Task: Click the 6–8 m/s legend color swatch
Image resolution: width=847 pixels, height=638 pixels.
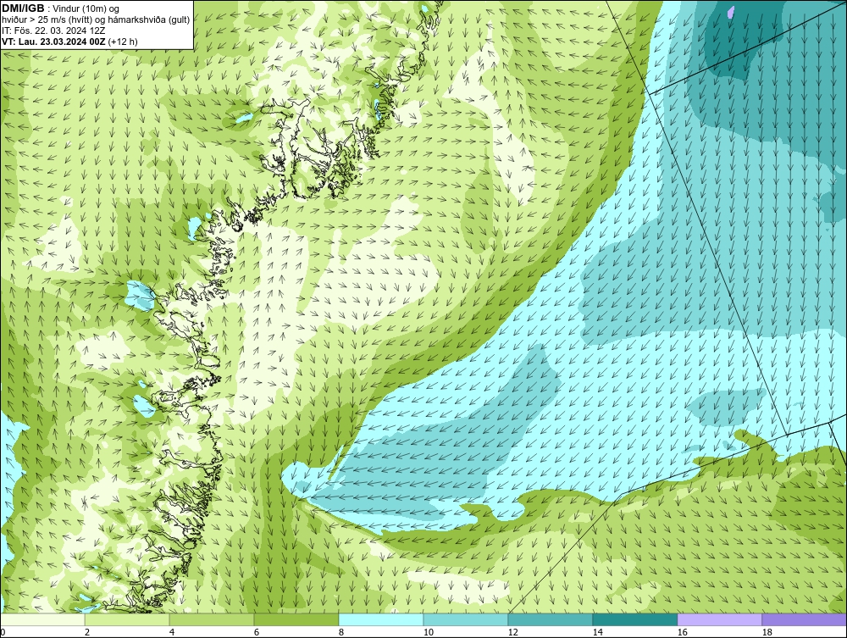Action: pos(296,619)
